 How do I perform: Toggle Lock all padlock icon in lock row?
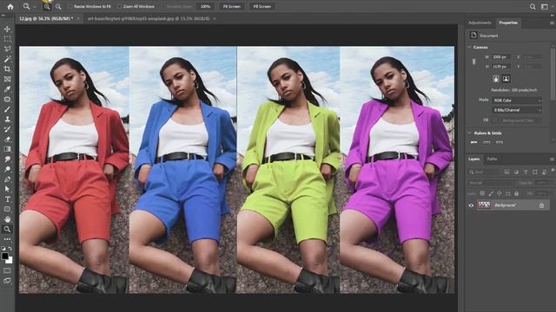point(517,193)
